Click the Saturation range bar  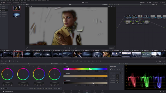click(x=85, y=76)
